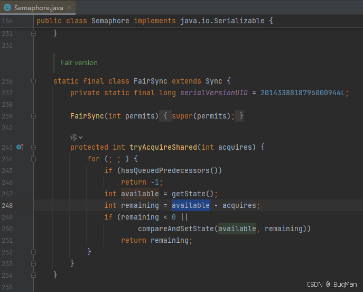The width and height of the screenshot is (363, 292).
Task: Click fold end marker at line 231
Action: [33, 34]
